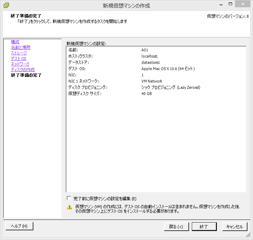Click the データストア: label

pos(79,62)
